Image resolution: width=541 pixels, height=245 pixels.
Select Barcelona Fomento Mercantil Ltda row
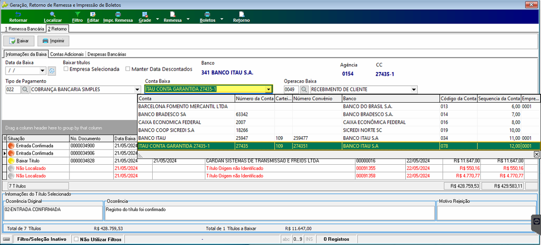coord(339,106)
